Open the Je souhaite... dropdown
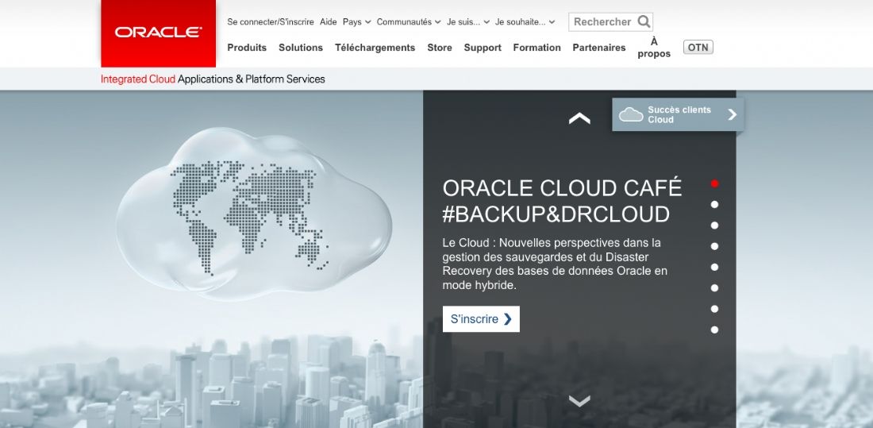 [x=525, y=21]
